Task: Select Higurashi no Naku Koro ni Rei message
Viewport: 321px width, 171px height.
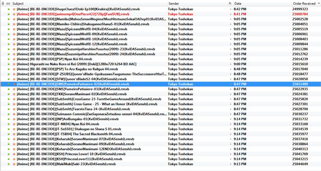Action: coord(77,64)
